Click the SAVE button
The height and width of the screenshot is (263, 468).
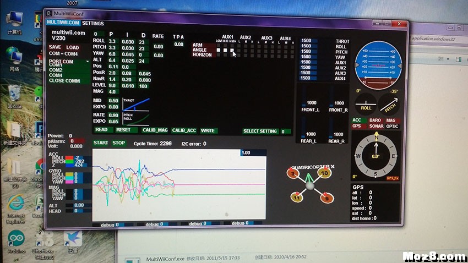[x=55, y=47]
